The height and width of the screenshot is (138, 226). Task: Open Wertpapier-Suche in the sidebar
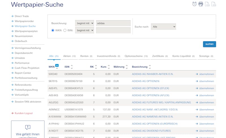[25, 26]
